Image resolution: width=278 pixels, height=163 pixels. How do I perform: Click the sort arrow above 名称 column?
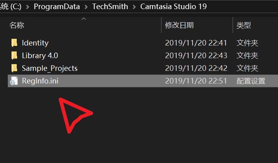pos(84,18)
